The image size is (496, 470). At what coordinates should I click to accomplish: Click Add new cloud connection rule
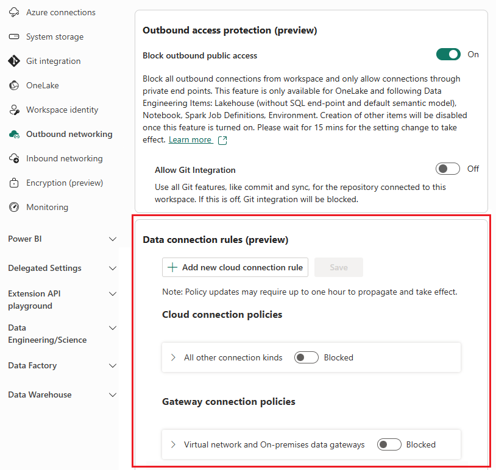[x=235, y=267]
